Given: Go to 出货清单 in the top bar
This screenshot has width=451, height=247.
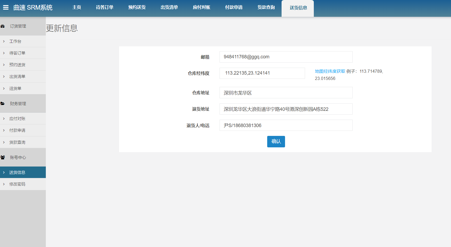Looking at the screenshot, I should point(169,7).
